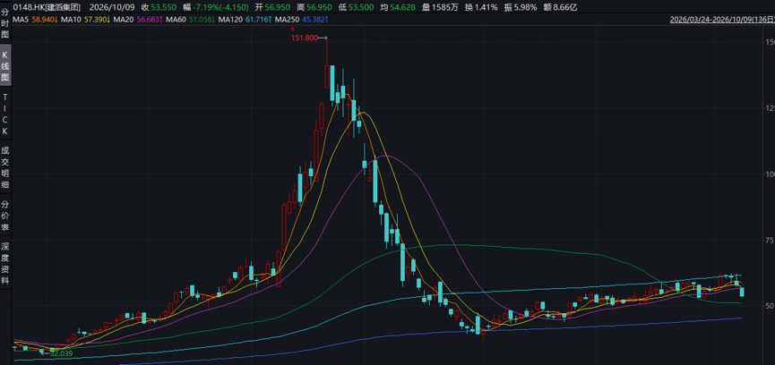Click the 75 price axis label
775x365 pixels.
pos(769,241)
